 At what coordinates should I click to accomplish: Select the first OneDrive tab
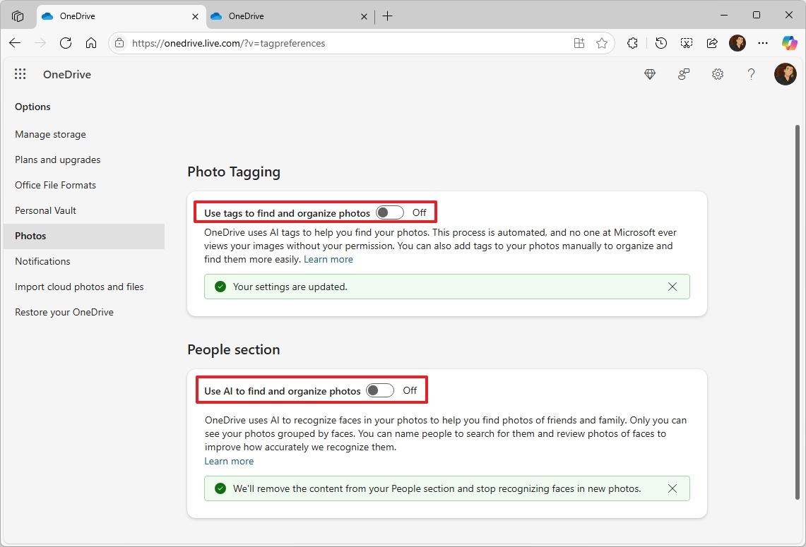tap(122, 16)
